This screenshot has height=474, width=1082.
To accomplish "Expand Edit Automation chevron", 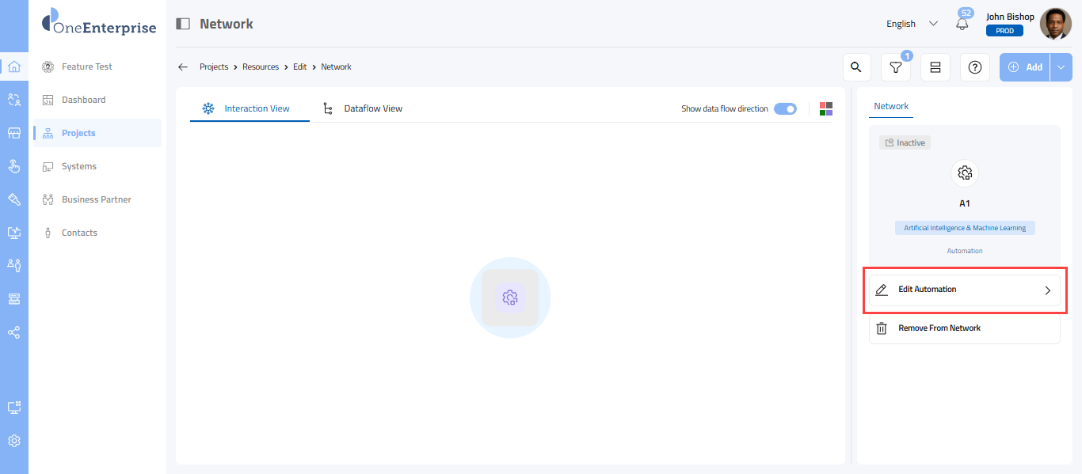I will click(1047, 290).
